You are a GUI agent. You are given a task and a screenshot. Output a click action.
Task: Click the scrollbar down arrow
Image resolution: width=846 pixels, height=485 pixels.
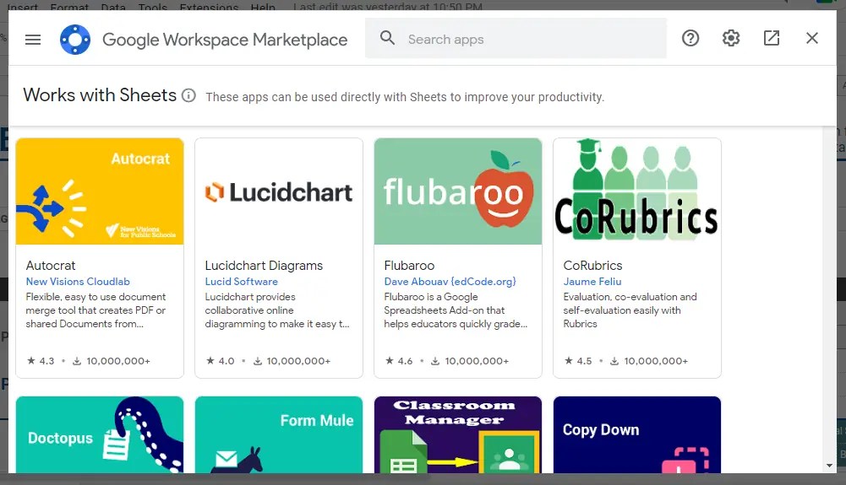pos(829,466)
